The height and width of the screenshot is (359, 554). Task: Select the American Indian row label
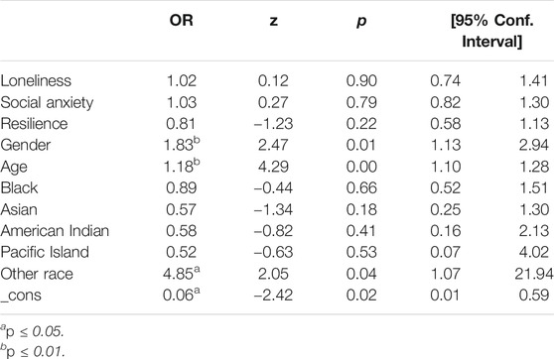(55, 231)
